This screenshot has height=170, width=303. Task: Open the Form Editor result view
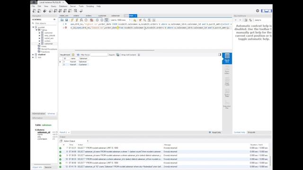point(227,70)
